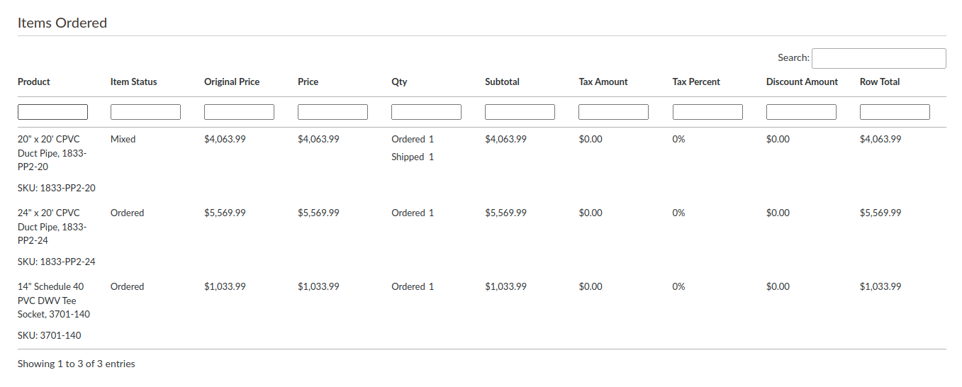Sort table by Price column header

coord(308,82)
